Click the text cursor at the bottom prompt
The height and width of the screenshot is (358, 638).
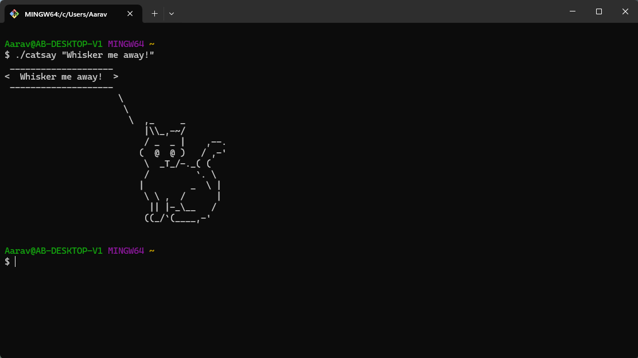coord(15,262)
